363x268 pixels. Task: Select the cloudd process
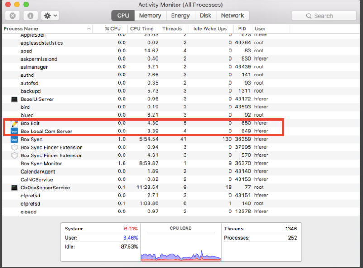click(x=29, y=212)
